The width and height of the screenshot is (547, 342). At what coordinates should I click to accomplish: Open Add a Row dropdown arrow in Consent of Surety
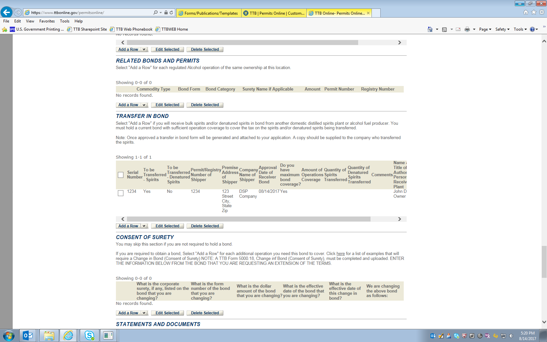(x=144, y=313)
